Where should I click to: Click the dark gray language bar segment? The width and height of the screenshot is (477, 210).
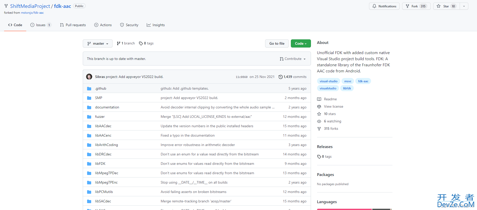tap(381, 209)
